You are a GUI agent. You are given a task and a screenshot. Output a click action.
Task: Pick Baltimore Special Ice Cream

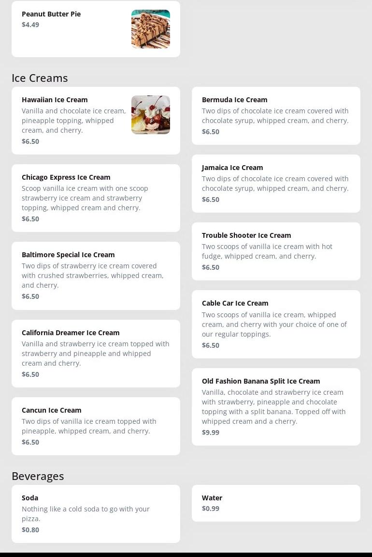click(x=96, y=275)
